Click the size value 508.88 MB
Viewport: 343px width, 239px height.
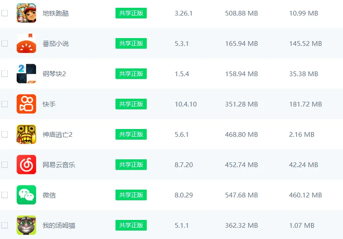tap(241, 13)
